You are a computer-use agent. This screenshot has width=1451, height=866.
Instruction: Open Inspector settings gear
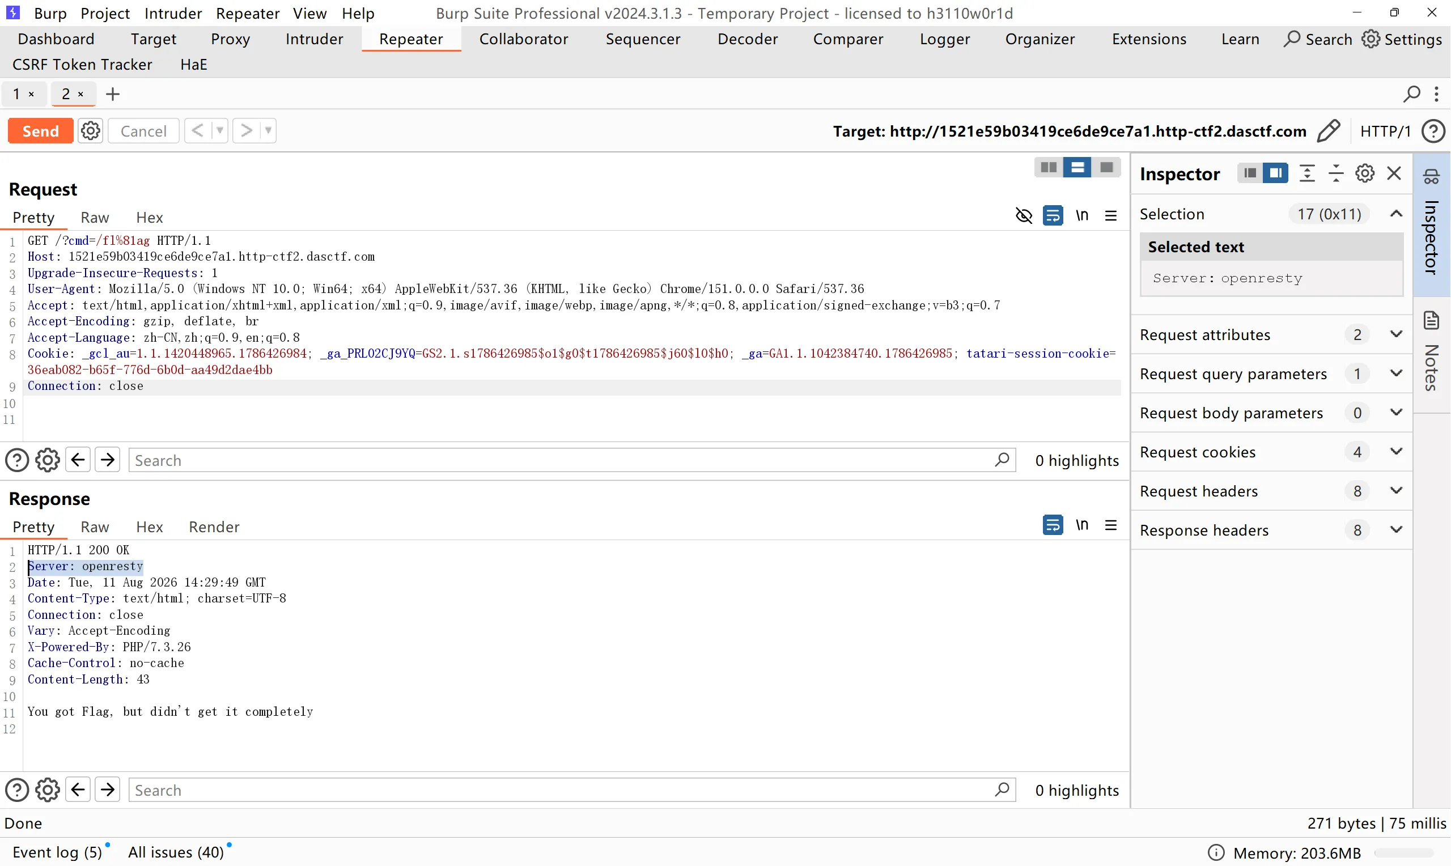[x=1365, y=173]
